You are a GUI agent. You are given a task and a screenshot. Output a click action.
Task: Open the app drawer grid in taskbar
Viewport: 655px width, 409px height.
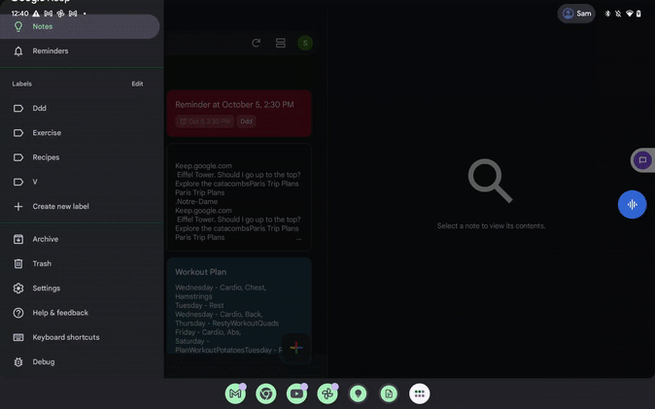click(419, 393)
